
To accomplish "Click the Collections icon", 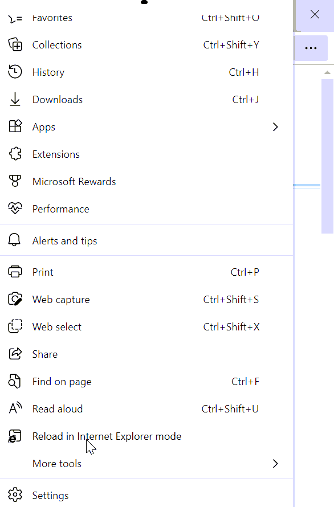I will point(15,44).
